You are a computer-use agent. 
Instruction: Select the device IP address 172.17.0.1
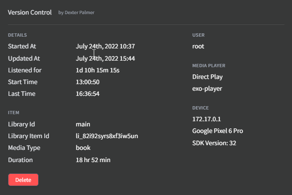pyautogui.click(x=207, y=119)
